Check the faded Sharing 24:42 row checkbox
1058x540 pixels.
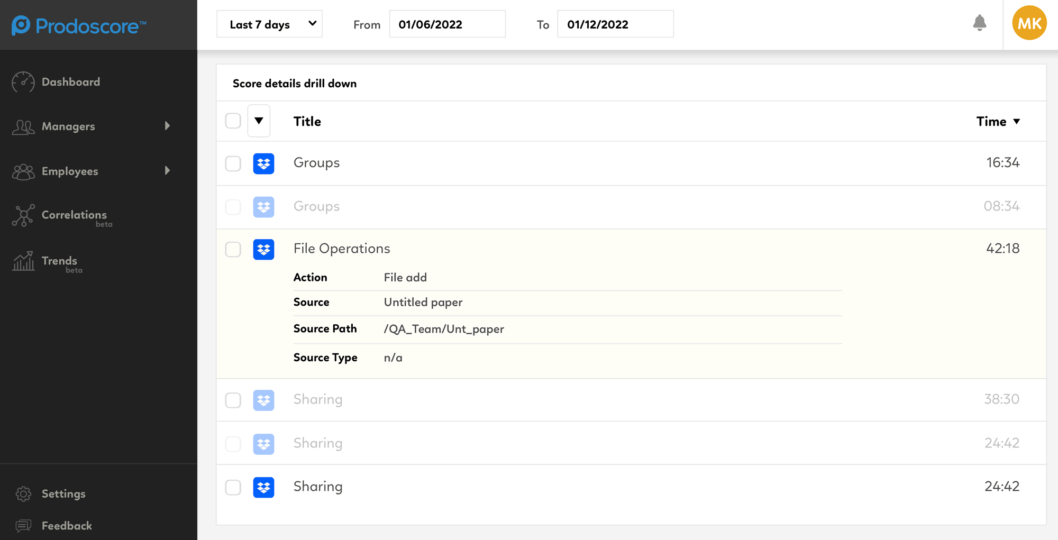[233, 444]
